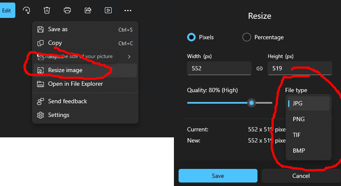Click the Cancel button
Viewport: 341px width, 186px height.
[301, 176]
